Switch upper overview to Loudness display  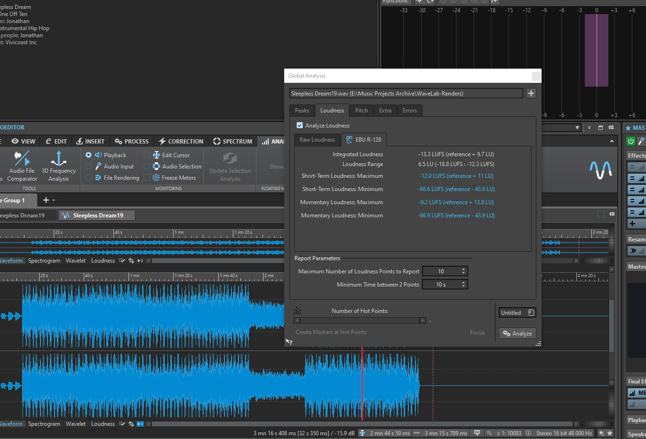tap(103, 261)
